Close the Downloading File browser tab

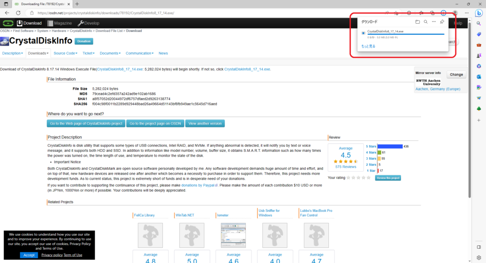[x=69, y=4]
